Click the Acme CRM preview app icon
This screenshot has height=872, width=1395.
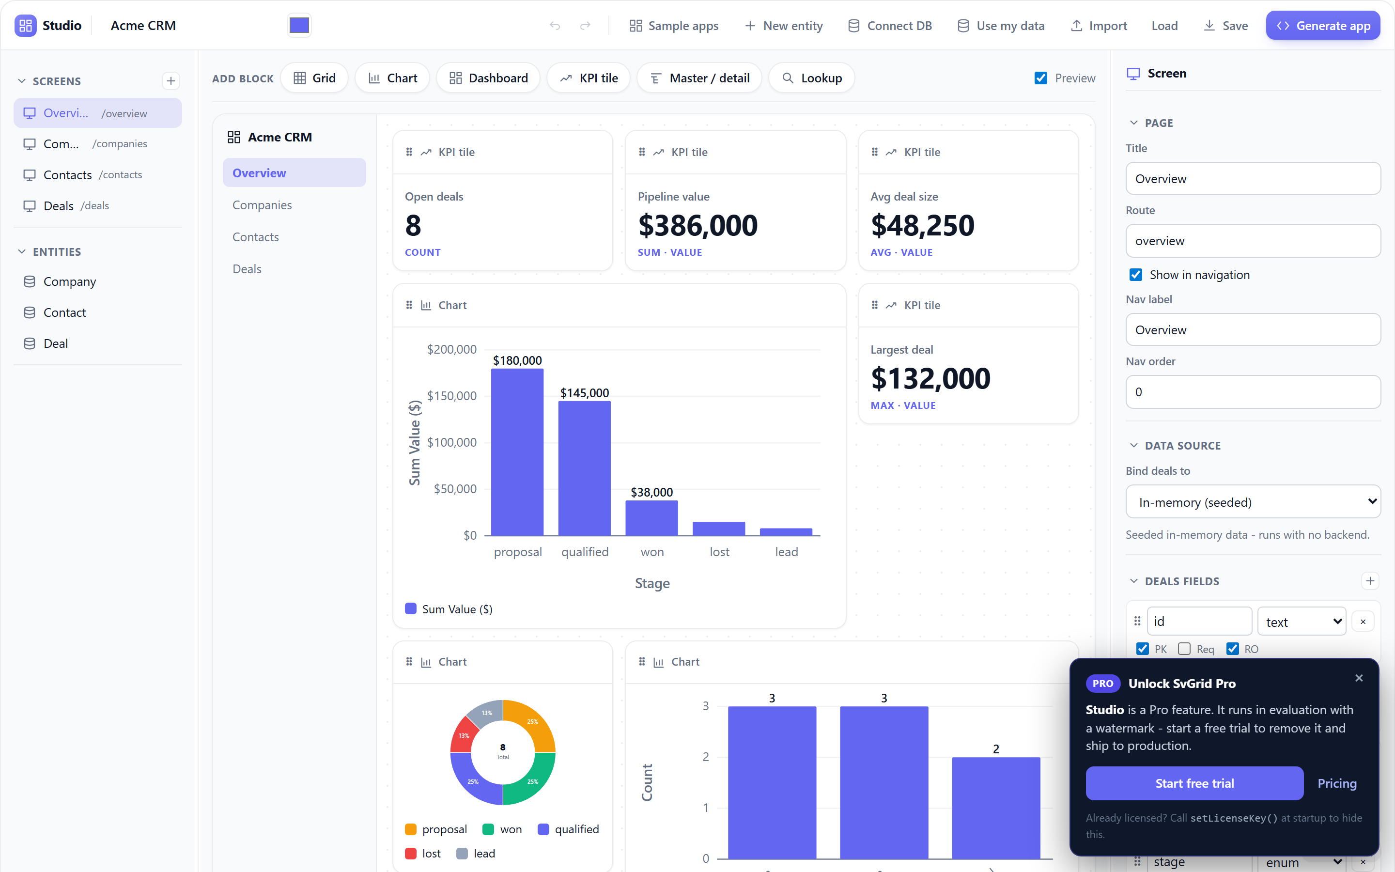click(x=233, y=137)
